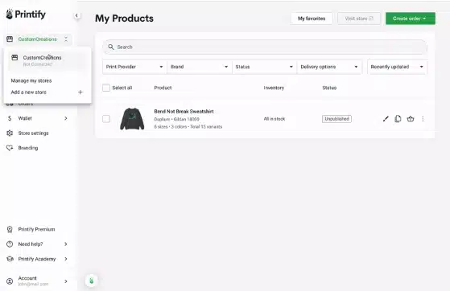Screen dimensions: 450x291
Task: Click the Printify Premium badge icon
Action: tap(10, 229)
